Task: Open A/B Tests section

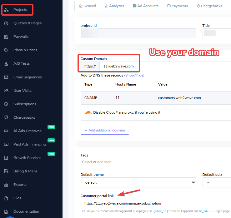Action: [22, 64]
